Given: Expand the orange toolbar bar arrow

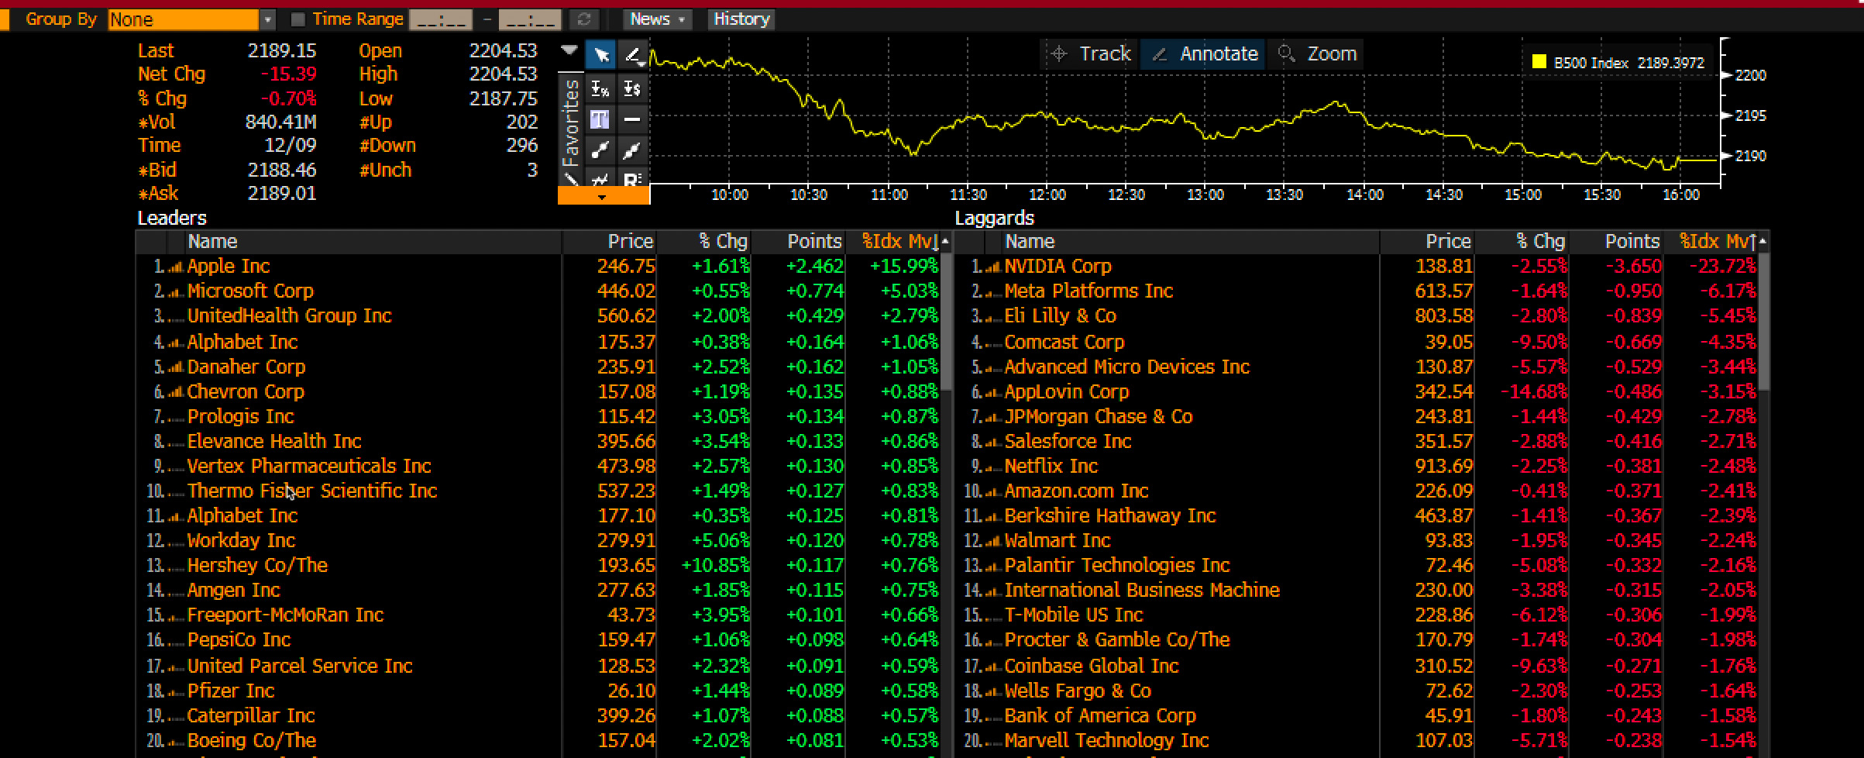Looking at the screenshot, I should (603, 197).
